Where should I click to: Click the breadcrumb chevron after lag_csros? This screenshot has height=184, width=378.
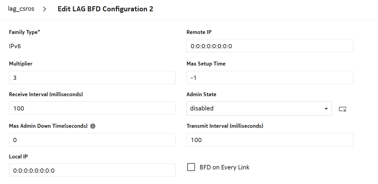(45, 9)
